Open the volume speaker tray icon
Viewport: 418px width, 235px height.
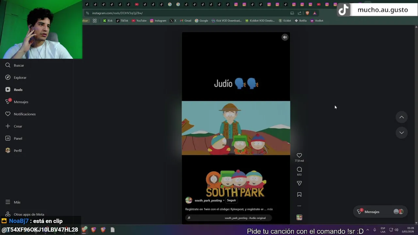[x=396, y=230]
